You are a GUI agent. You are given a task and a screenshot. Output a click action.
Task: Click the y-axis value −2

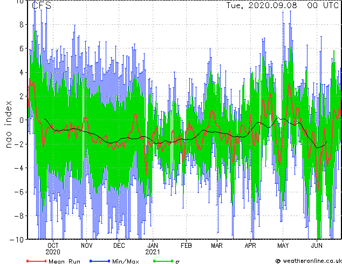(19, 144)
